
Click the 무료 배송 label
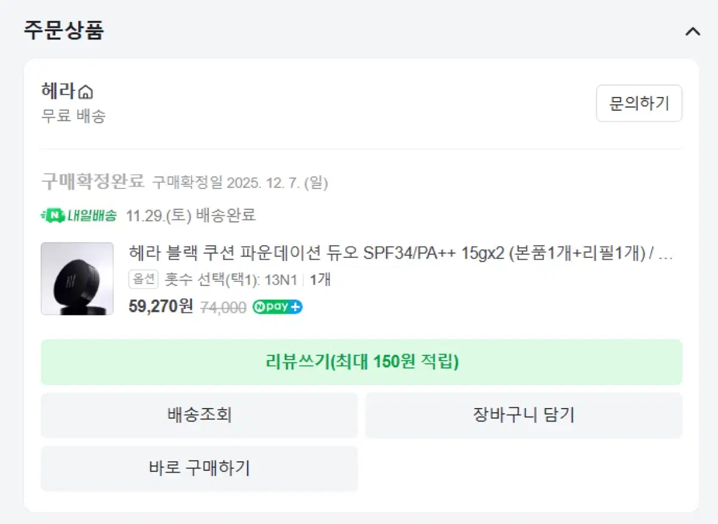click(73, 116)
